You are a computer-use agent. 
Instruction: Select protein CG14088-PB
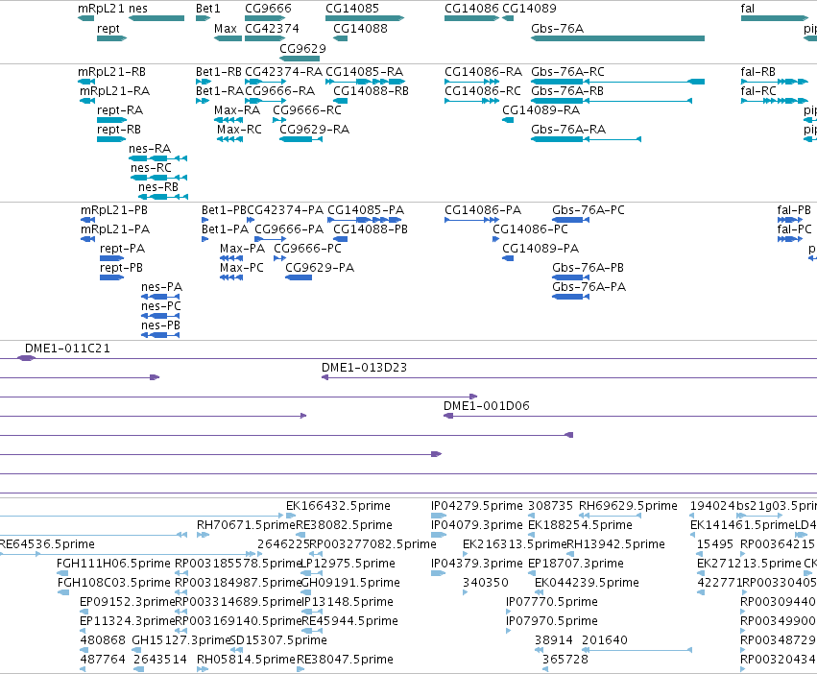coord(340,239)
